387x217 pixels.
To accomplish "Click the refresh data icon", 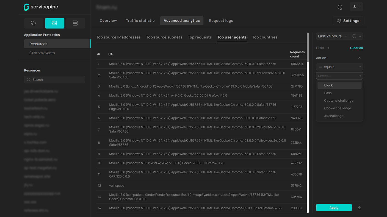I will (354, 36).
